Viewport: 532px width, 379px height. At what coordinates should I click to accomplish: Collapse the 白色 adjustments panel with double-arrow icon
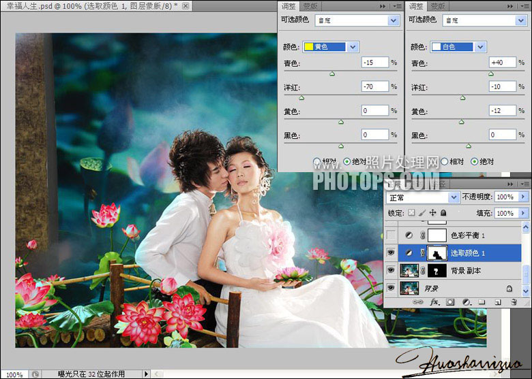510,6
